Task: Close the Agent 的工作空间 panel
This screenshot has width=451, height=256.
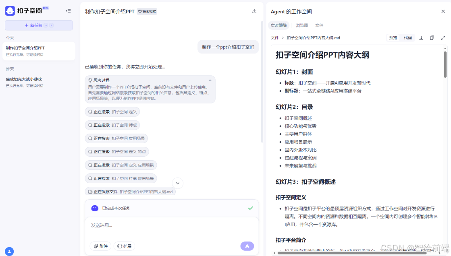Action: click(x=443, y=12)
